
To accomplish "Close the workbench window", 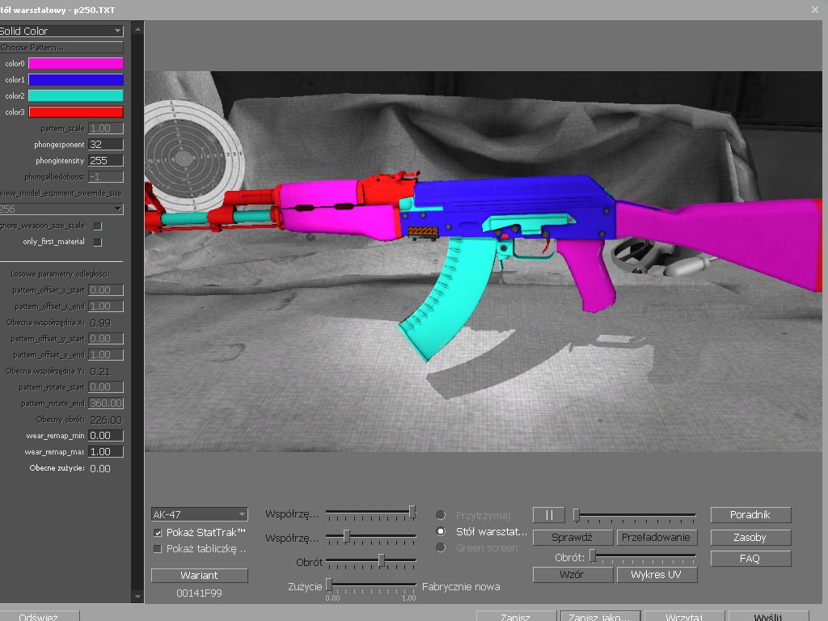I will click(x=815, y=10).
